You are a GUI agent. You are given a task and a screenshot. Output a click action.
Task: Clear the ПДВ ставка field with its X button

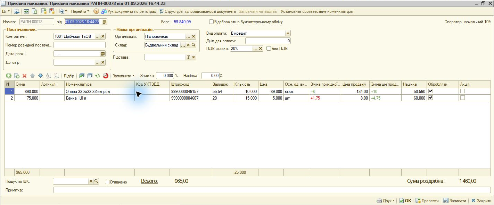[x=261, y=49]
